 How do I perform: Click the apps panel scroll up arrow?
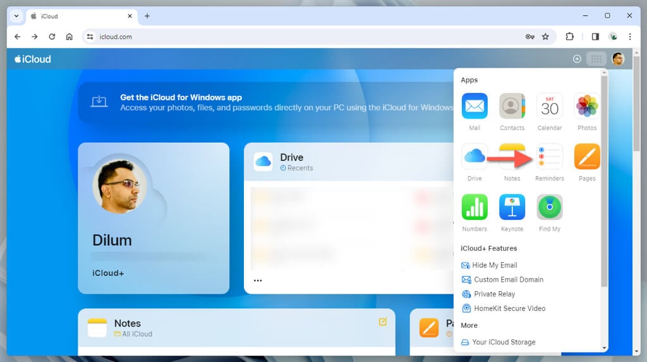pyautogui.click(x=604, y=73)
